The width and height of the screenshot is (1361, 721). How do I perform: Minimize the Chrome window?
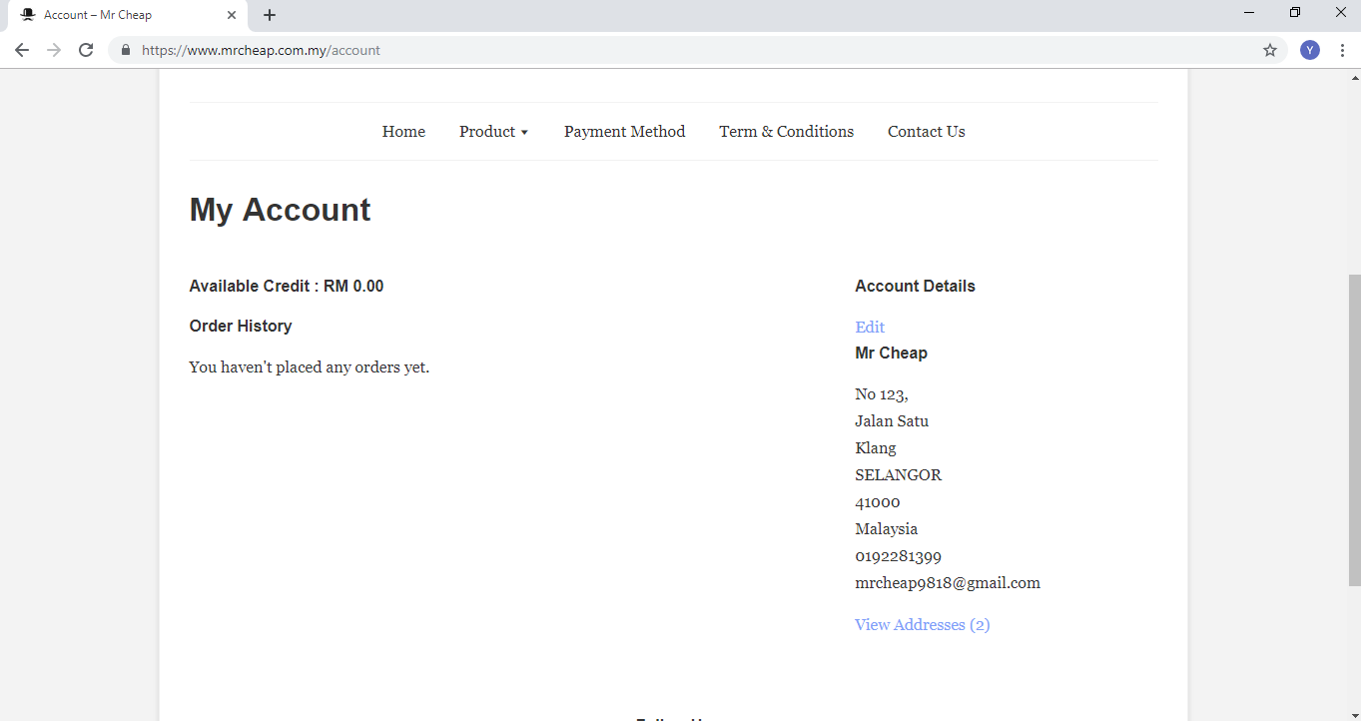(1249, 13)
